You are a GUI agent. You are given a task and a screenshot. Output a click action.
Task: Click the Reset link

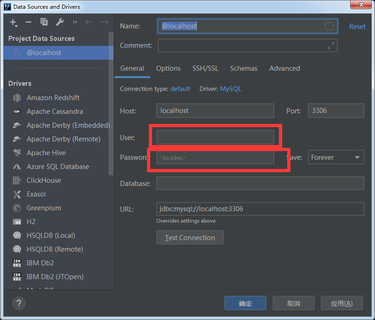click(357, 27)
